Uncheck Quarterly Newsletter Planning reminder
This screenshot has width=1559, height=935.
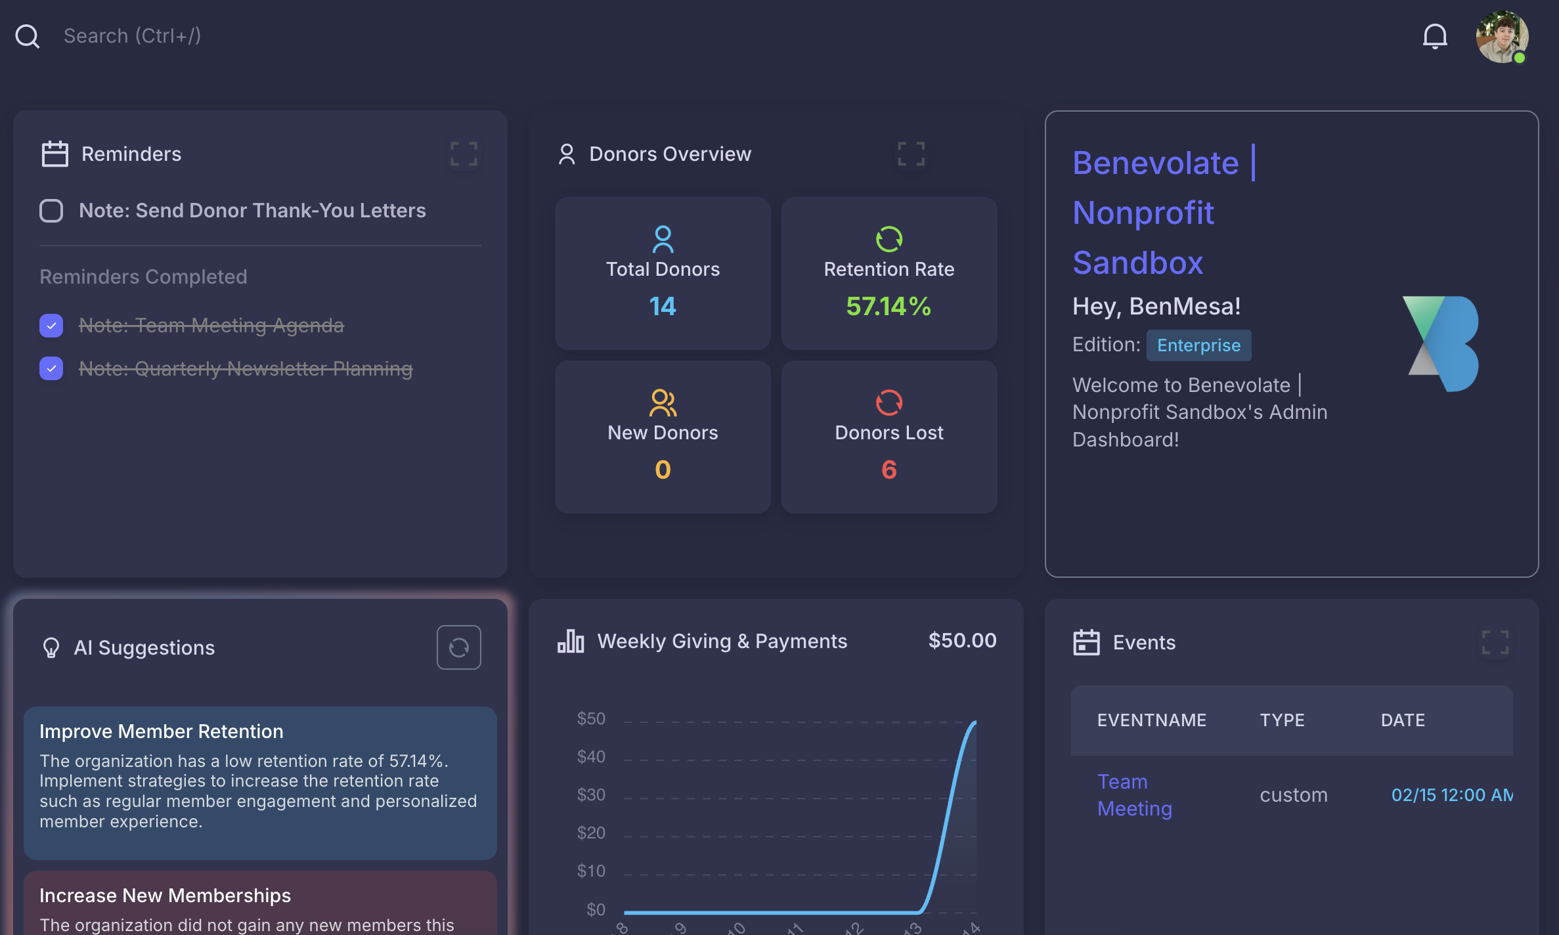(x=51, y=368)
